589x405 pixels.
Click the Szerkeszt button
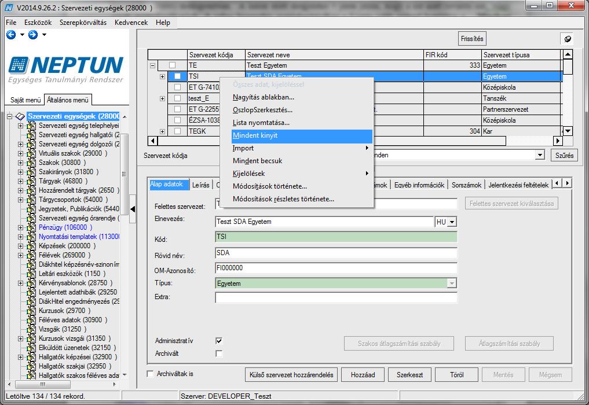click(x=410, y=374)
